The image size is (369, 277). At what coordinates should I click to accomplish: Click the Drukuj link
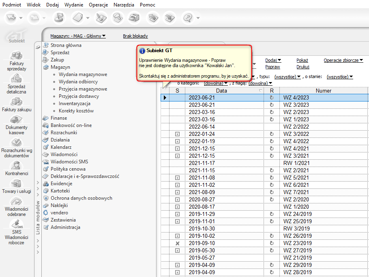coord(302,67)
